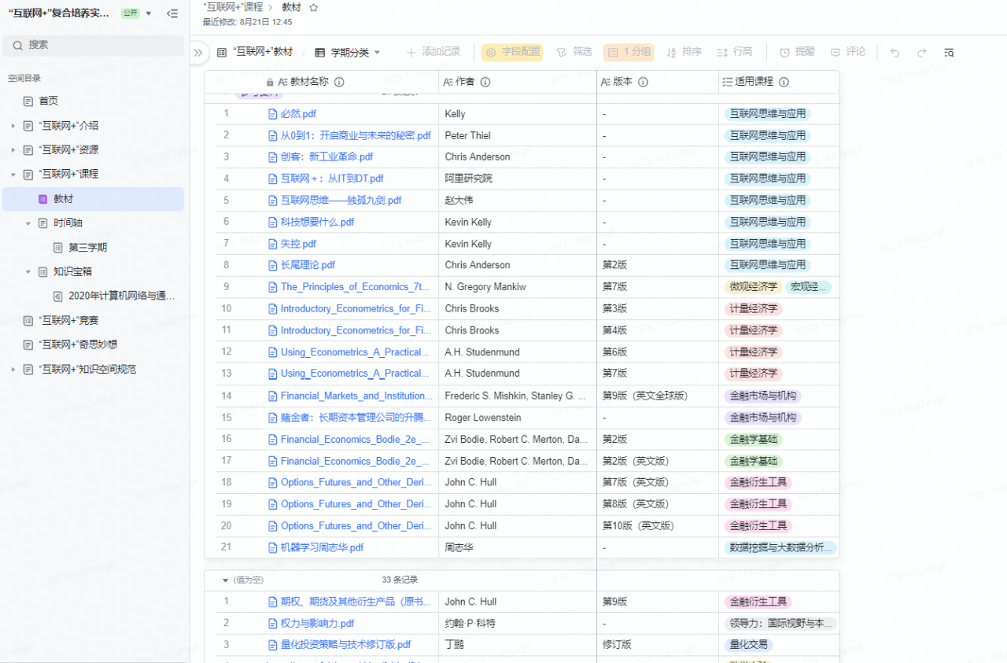Collapse the (值为空) record group
1007x663 pixels.
[226, 580]
